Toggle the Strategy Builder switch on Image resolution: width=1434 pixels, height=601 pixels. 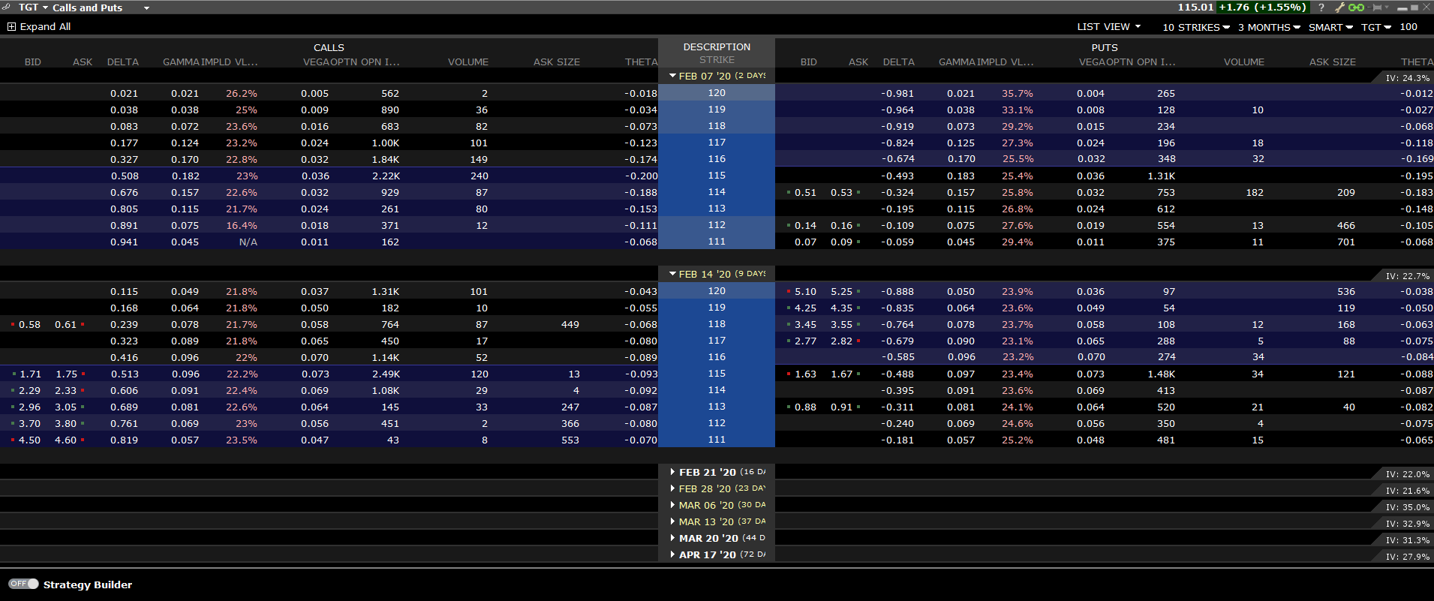pyautogui.click(x=23, y=584)
